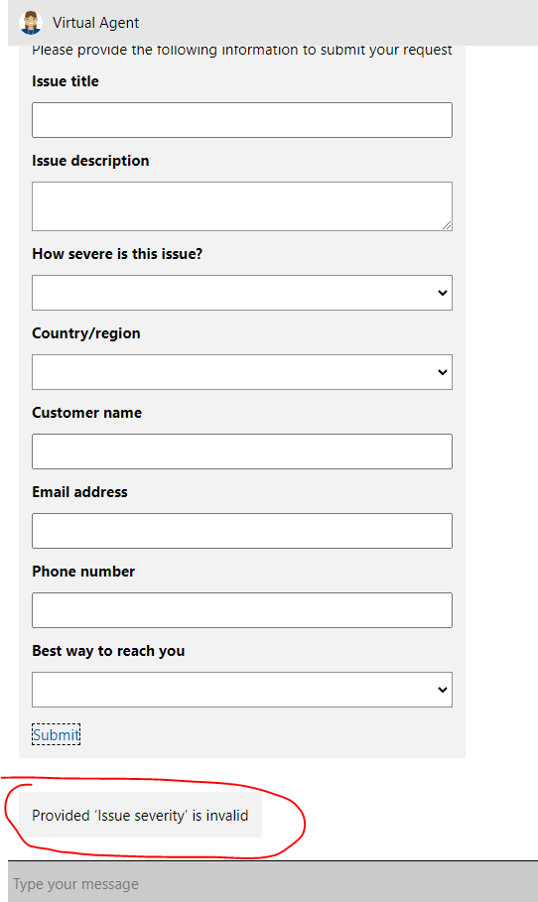Expand the Country/region dropdown
This screenshot has width=538, height=902.
pos(241,371)
